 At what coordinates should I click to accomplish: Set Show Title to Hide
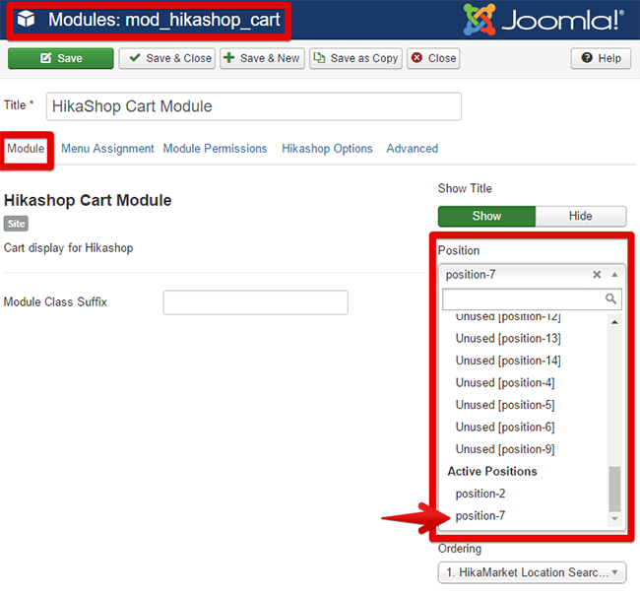point(581,216)
